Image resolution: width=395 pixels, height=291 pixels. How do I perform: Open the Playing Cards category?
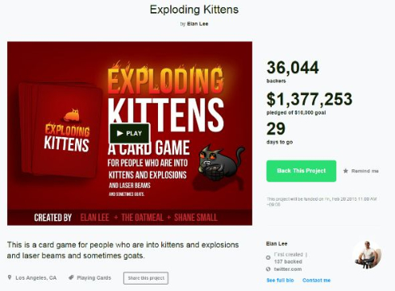click(x=94, y=278)
